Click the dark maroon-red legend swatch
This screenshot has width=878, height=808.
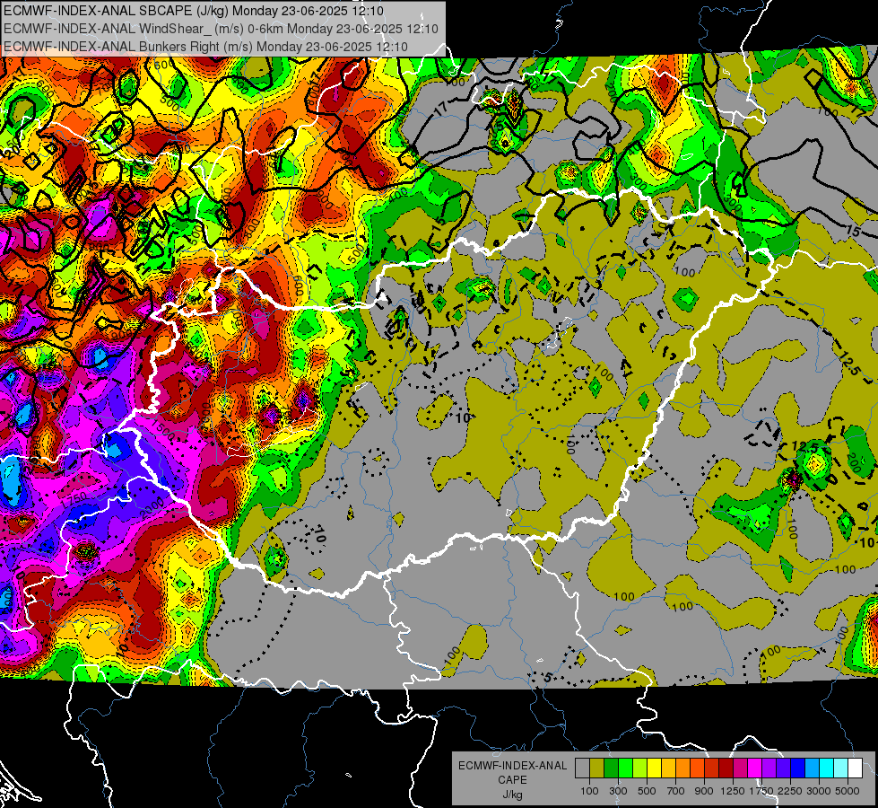click(726, 768)
